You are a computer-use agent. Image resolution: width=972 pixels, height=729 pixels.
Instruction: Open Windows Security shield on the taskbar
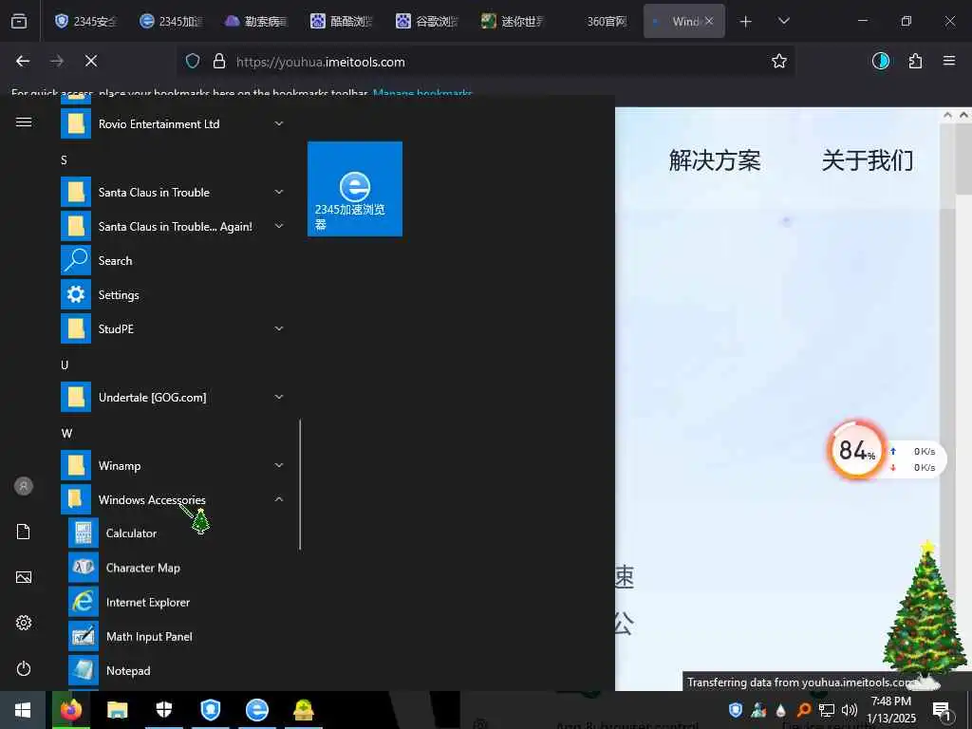[x=163, y=710]
